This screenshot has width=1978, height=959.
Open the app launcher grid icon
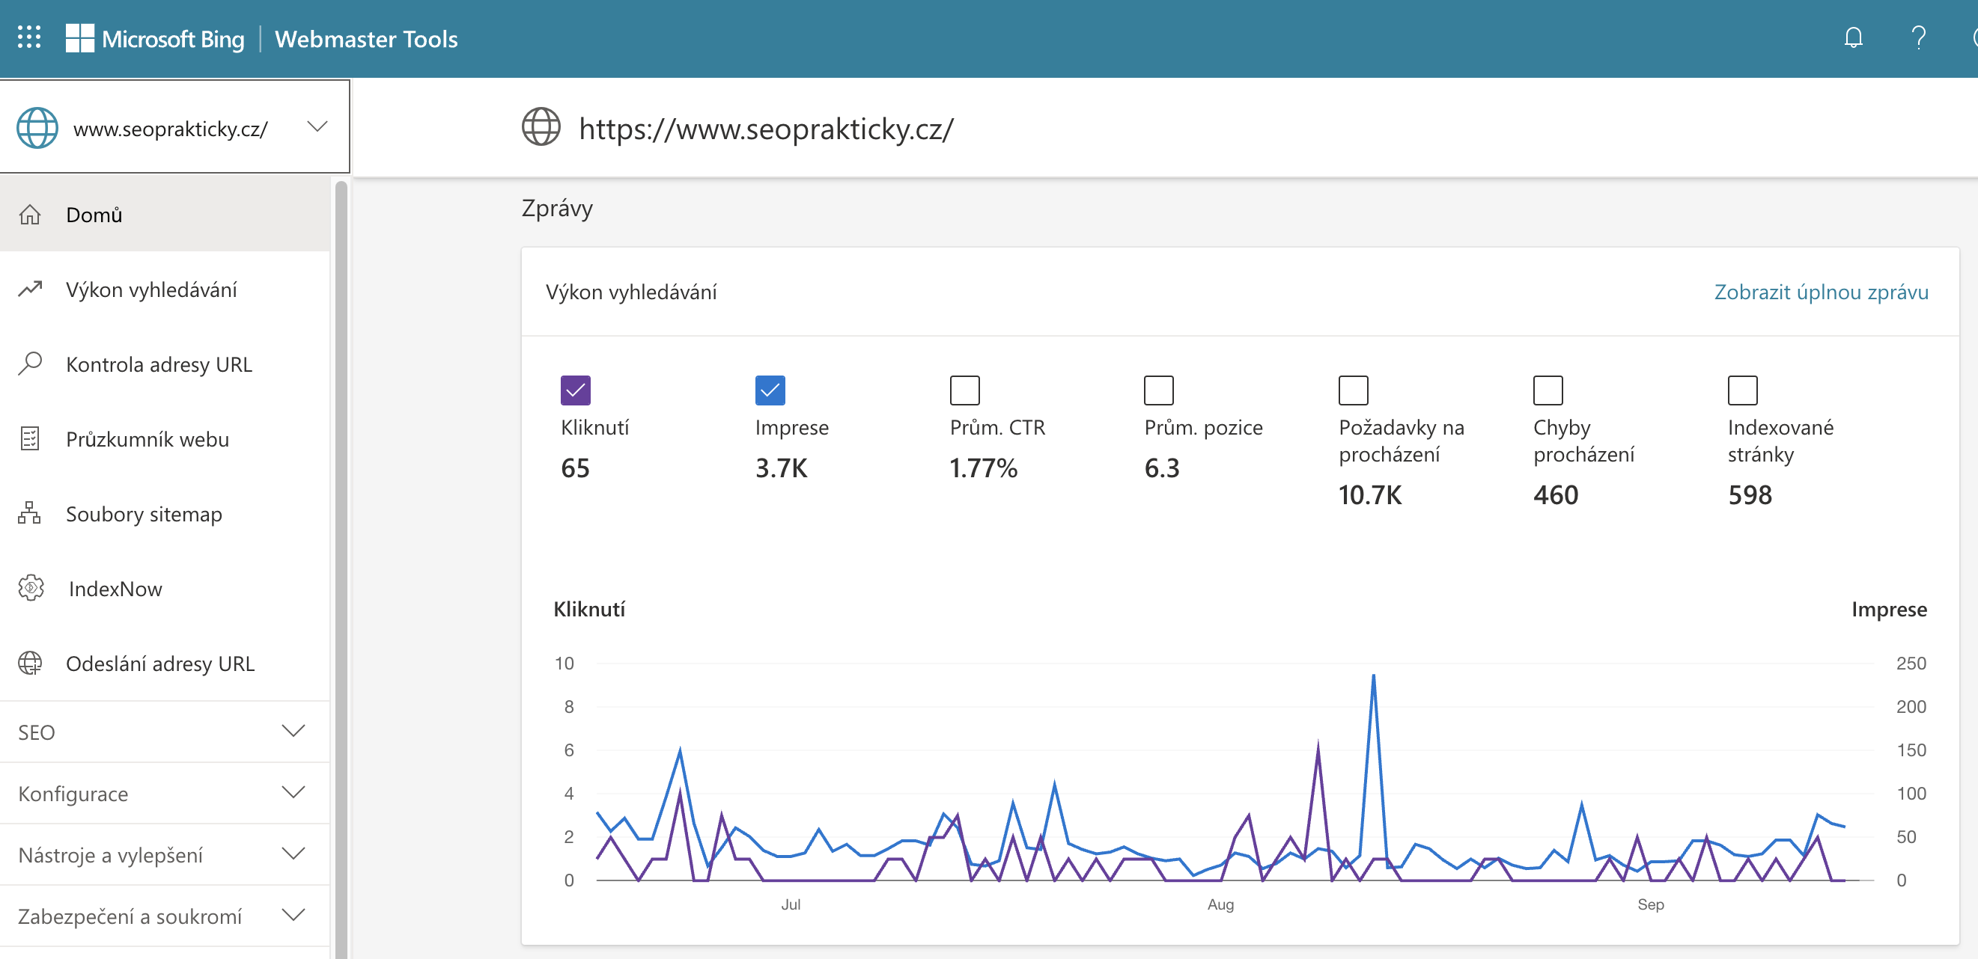(x=29, y=37)
